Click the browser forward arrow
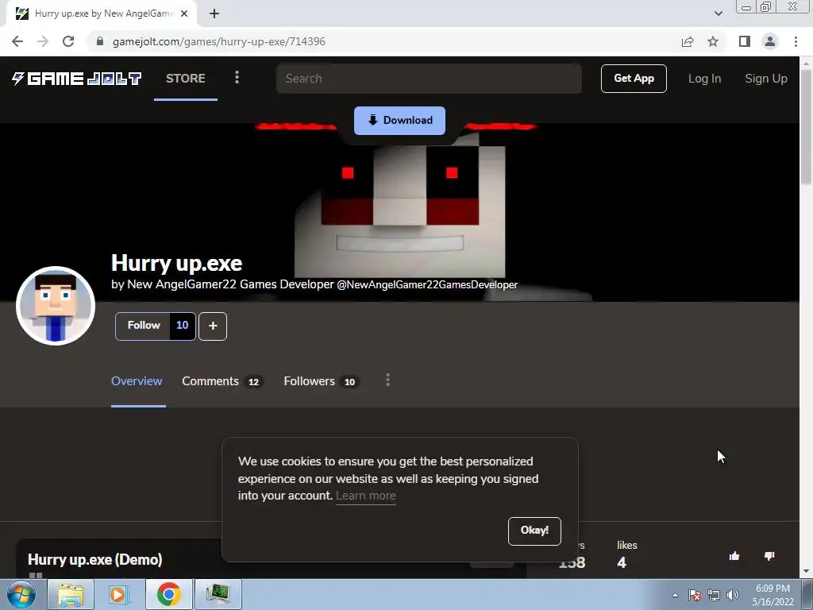Image resolution: width=813 pixels, height=610 pixels. coord(43,41)
